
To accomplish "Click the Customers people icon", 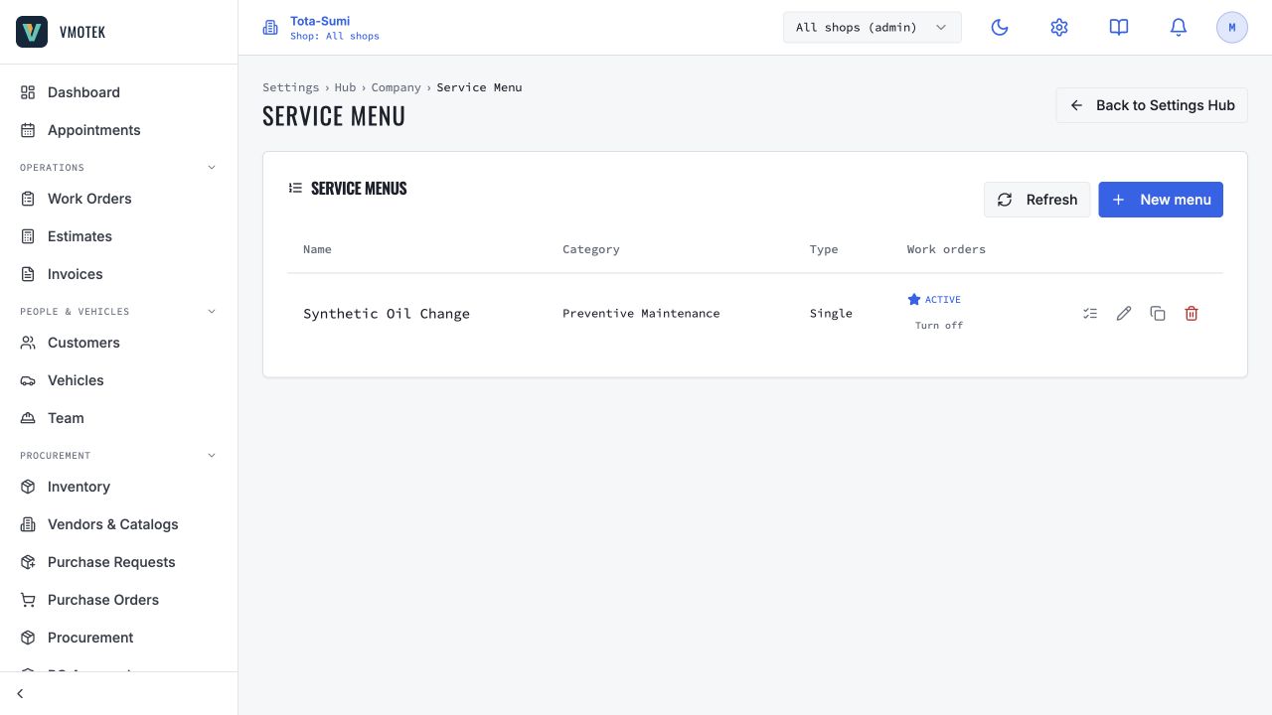I will (28, 343).
